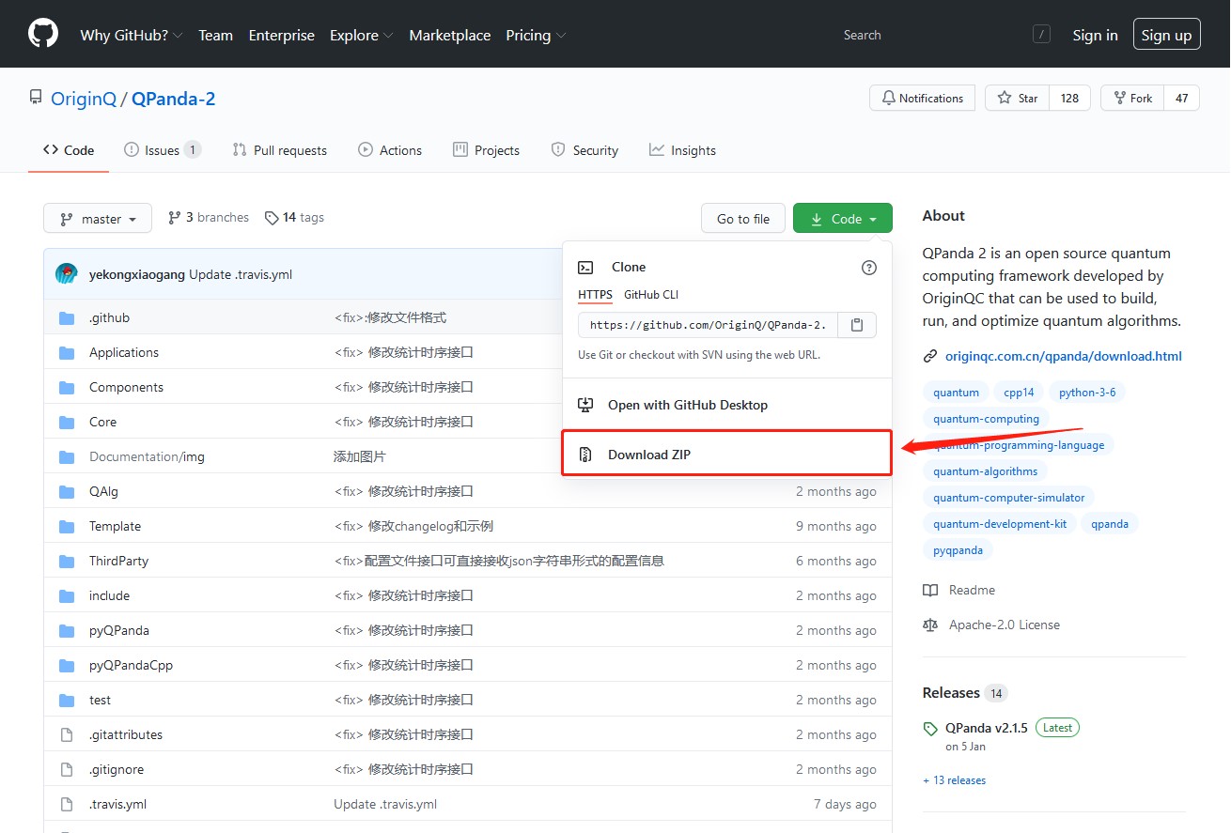Click the Readme book icon
This screenshot has height=833, width=1231.
[x=930, y=591]
